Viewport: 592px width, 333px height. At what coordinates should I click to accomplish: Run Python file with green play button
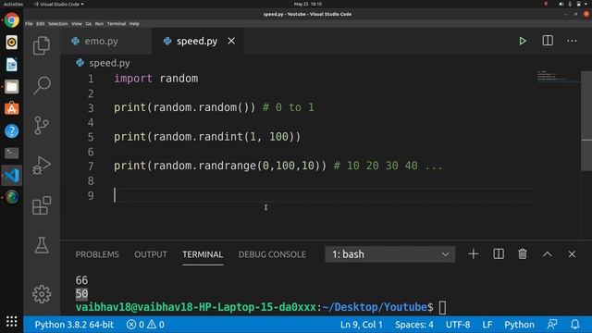[523, 41]
